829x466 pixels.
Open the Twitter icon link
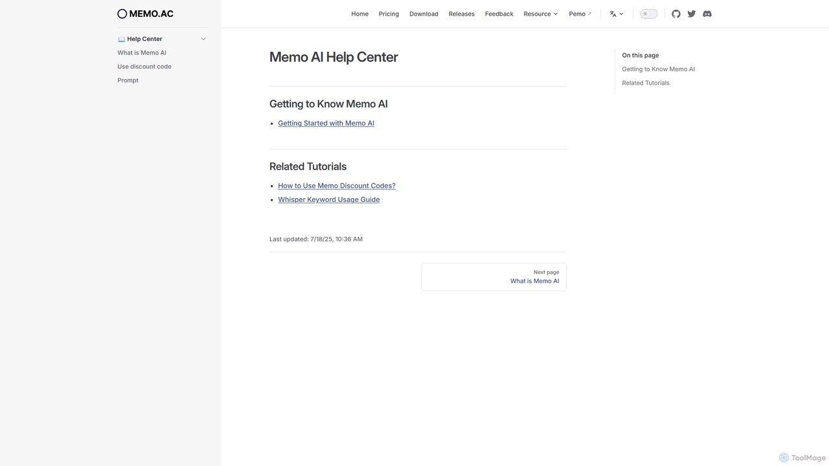pyautogui.click(x=692, y=14)
